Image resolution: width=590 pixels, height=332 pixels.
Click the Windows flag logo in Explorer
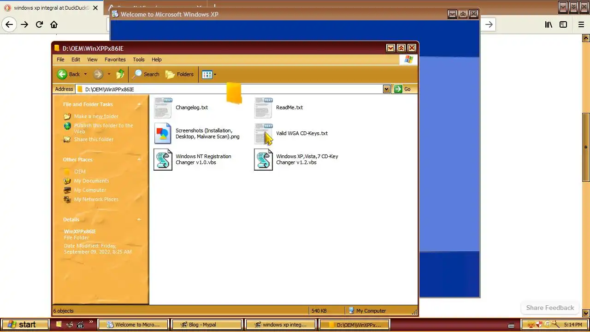408,59
